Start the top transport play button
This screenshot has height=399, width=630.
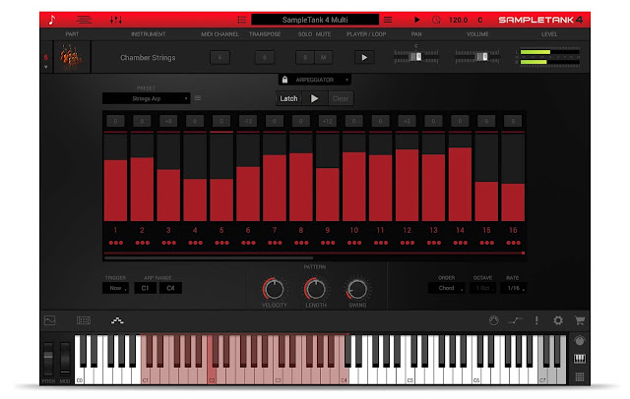point(417,20)
